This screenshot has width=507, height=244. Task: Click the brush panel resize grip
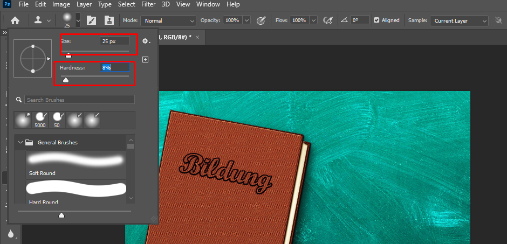coord(154,219)
